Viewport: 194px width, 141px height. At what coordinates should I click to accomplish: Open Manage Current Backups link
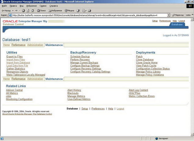coord(84,63)
